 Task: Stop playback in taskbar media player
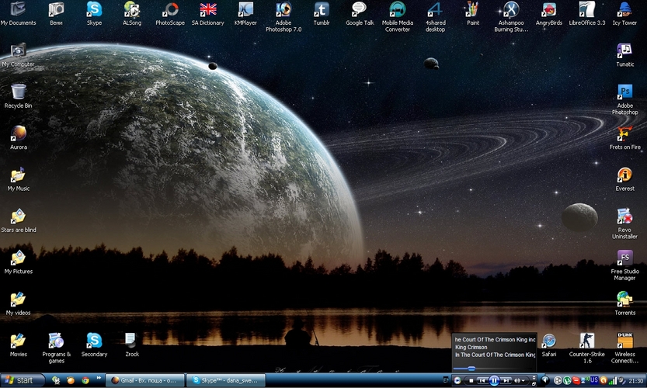pos(471,380)
